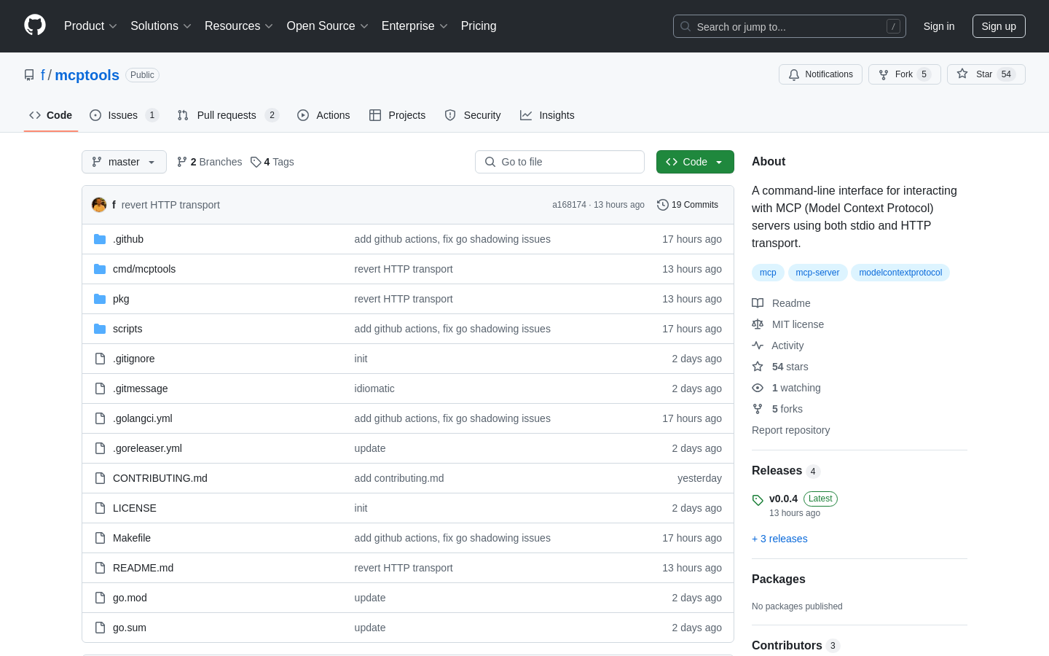The width and height of the screenshot is (1049, 656).
Task: Click the .golangci.yml file icon
Action: 100,418
